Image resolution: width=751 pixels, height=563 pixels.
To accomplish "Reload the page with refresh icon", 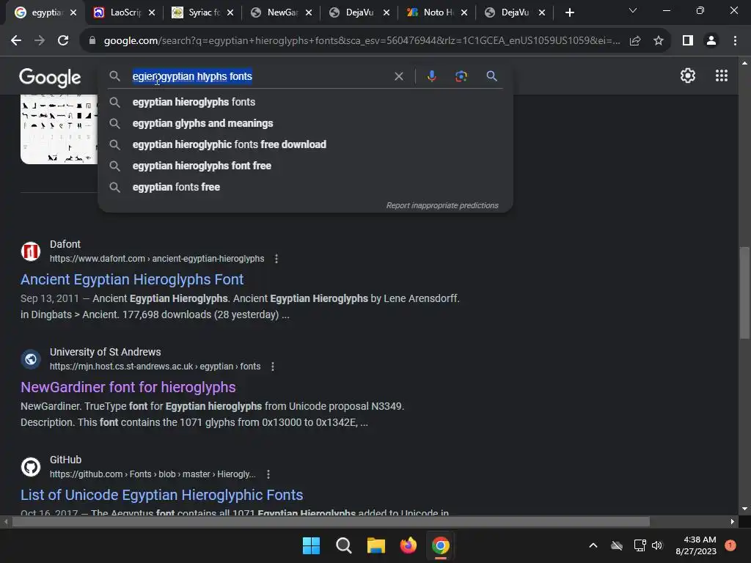I will coord(63,41).
